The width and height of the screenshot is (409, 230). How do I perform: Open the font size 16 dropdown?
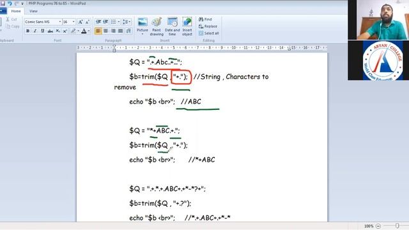pos(73,22)
